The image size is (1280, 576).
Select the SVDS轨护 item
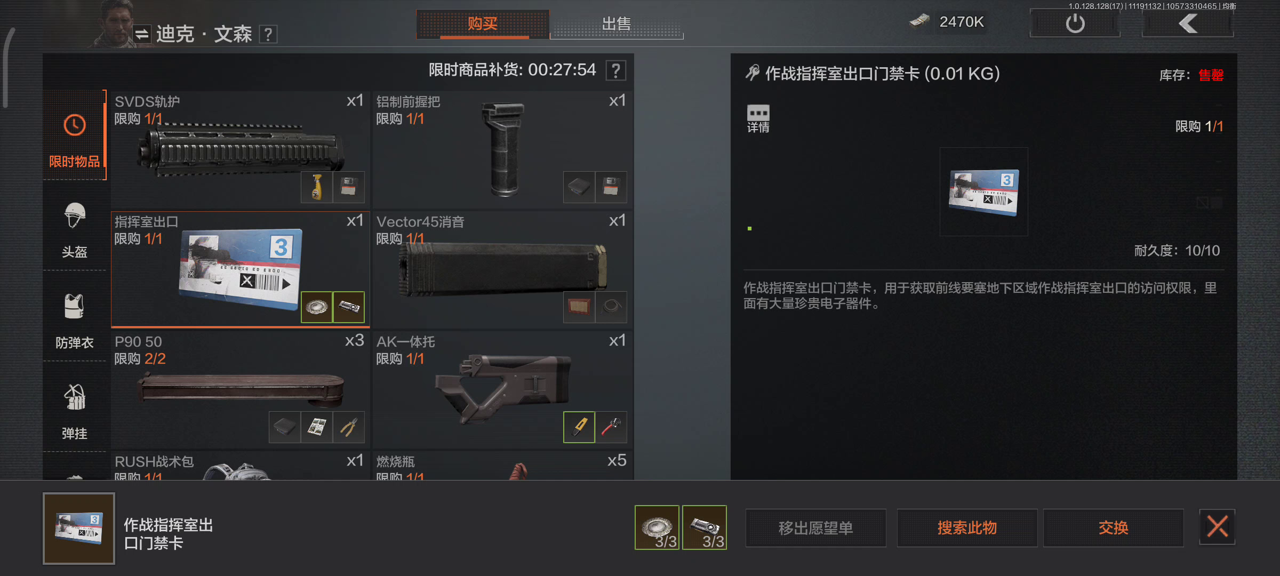pyautogui.click(x=239, y=149)
